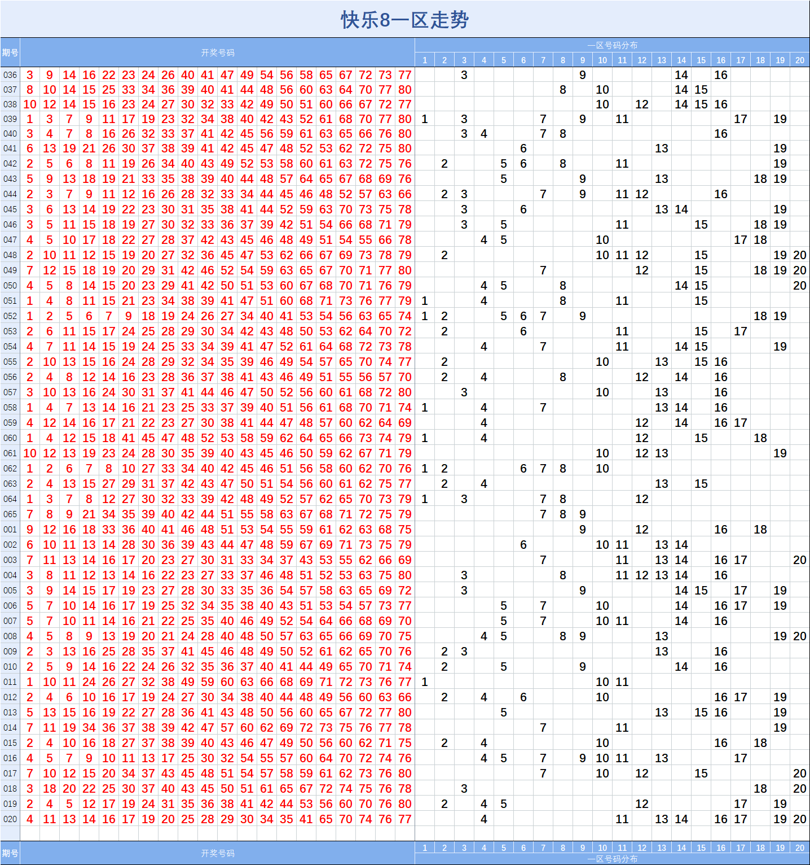The image size is (810, 865).
Task: Click period number 013
Action: tap(10, 713)
